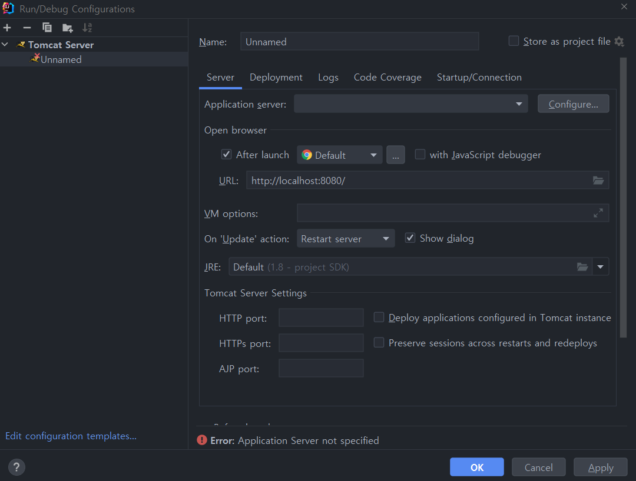
Task: Click the Cancel button
Action: [539, 467]
